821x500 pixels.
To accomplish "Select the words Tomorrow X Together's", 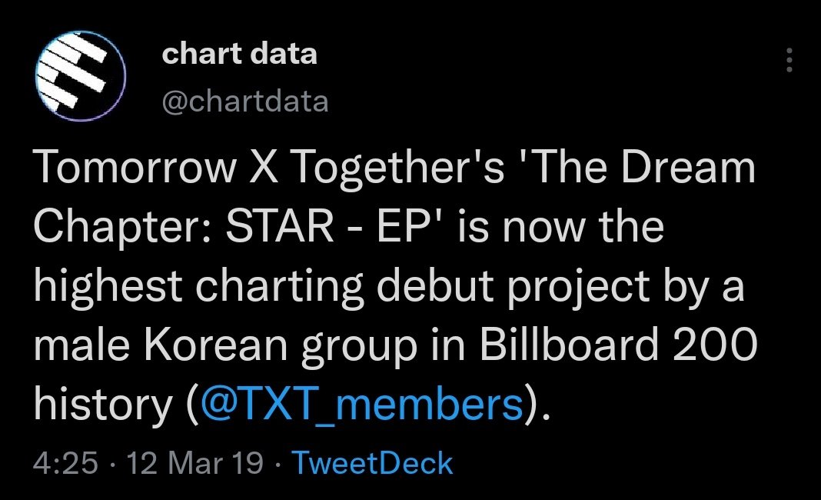I will pos(269,168).
